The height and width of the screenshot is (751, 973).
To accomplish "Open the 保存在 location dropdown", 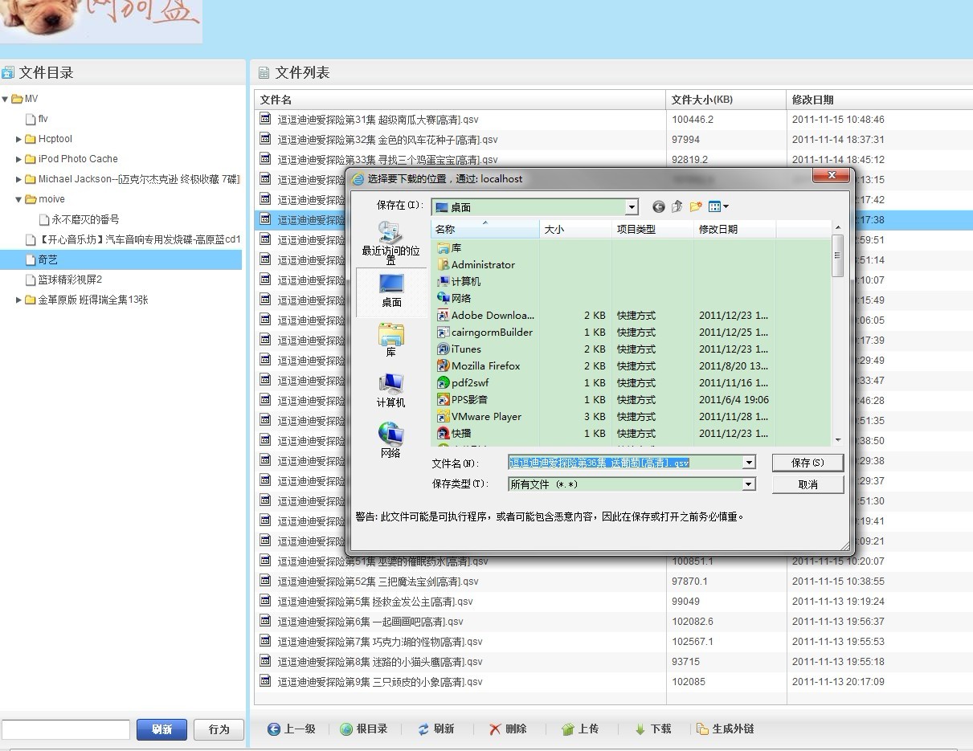I will (x=632, y=207).
